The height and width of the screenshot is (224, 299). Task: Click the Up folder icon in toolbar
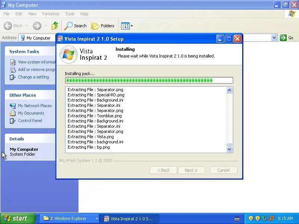(55, 26)
